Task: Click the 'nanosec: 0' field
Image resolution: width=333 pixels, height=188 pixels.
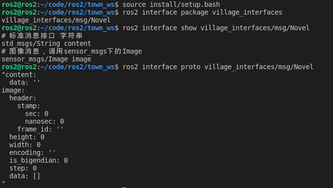Action: pos(44,121)
